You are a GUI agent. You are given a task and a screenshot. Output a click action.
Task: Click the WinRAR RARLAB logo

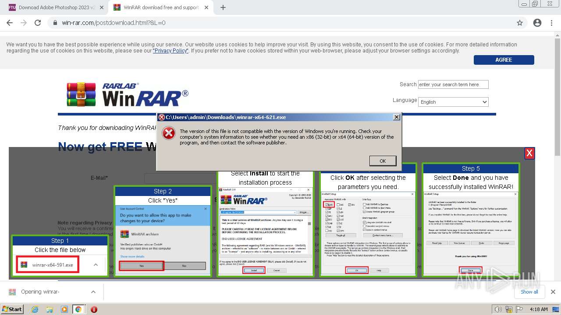click(x=128, y=94)
